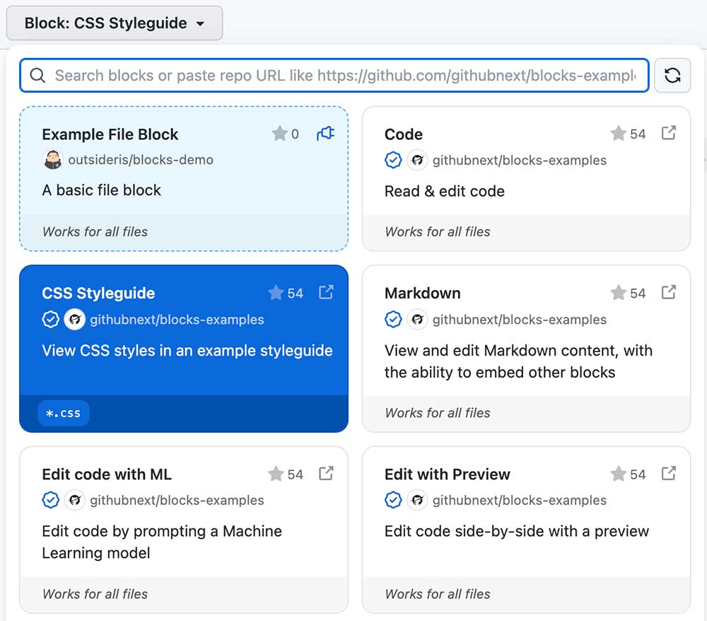Click star icon on Edit with Preview

point(618,474)
